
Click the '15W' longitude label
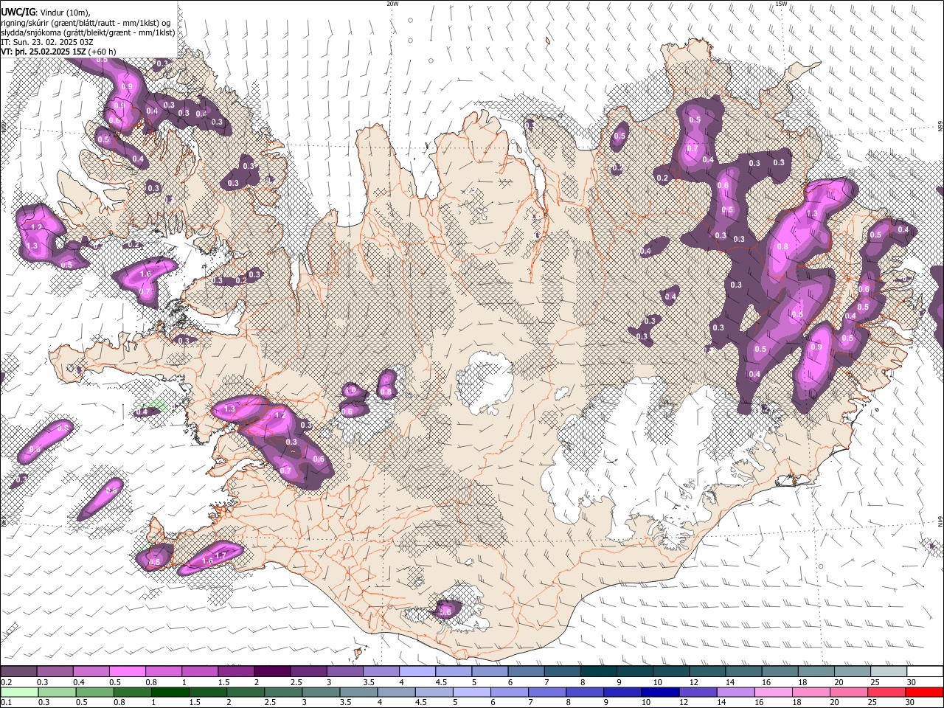[781, 4]
